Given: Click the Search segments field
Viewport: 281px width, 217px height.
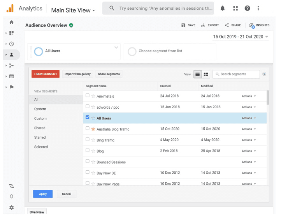Looking at the screenshot, I should pos(236,74).
